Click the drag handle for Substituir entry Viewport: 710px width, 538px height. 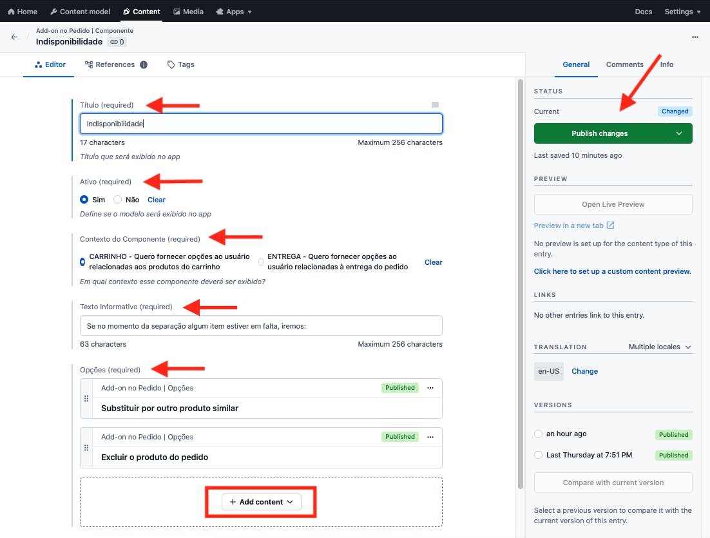86,399
